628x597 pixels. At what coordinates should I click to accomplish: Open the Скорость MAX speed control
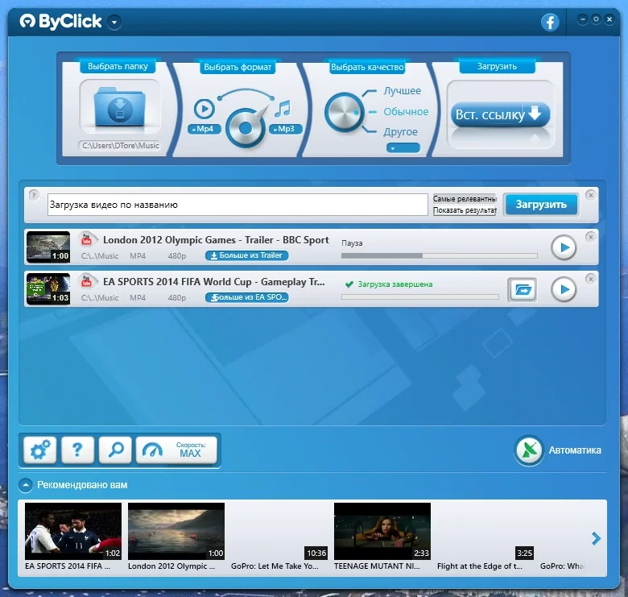tap(176, 450)
